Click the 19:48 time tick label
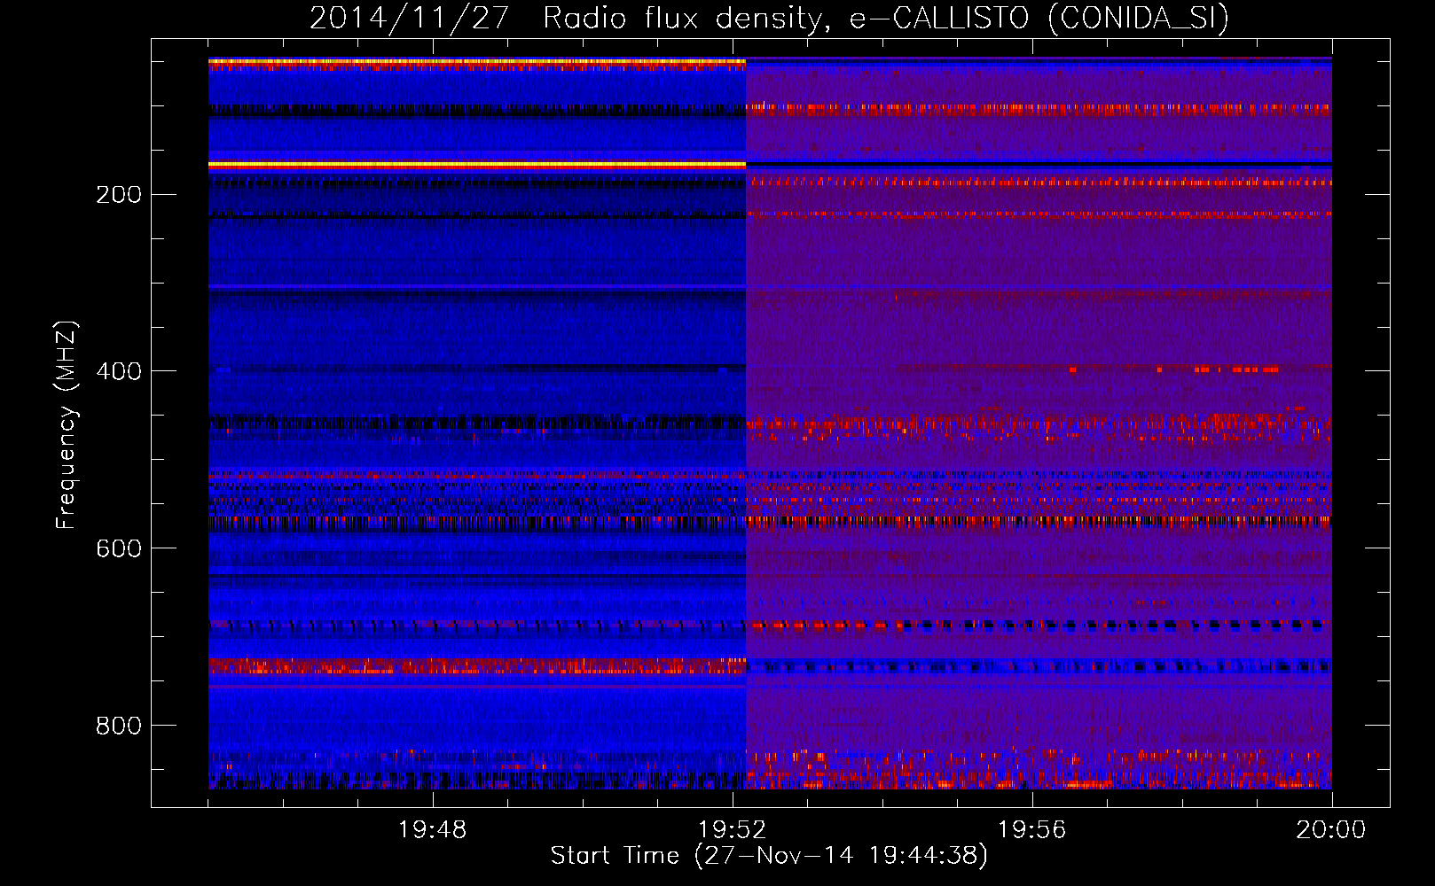Image resolution: width=1435 pixels, height=886 pixels. [x=432, y=830]
